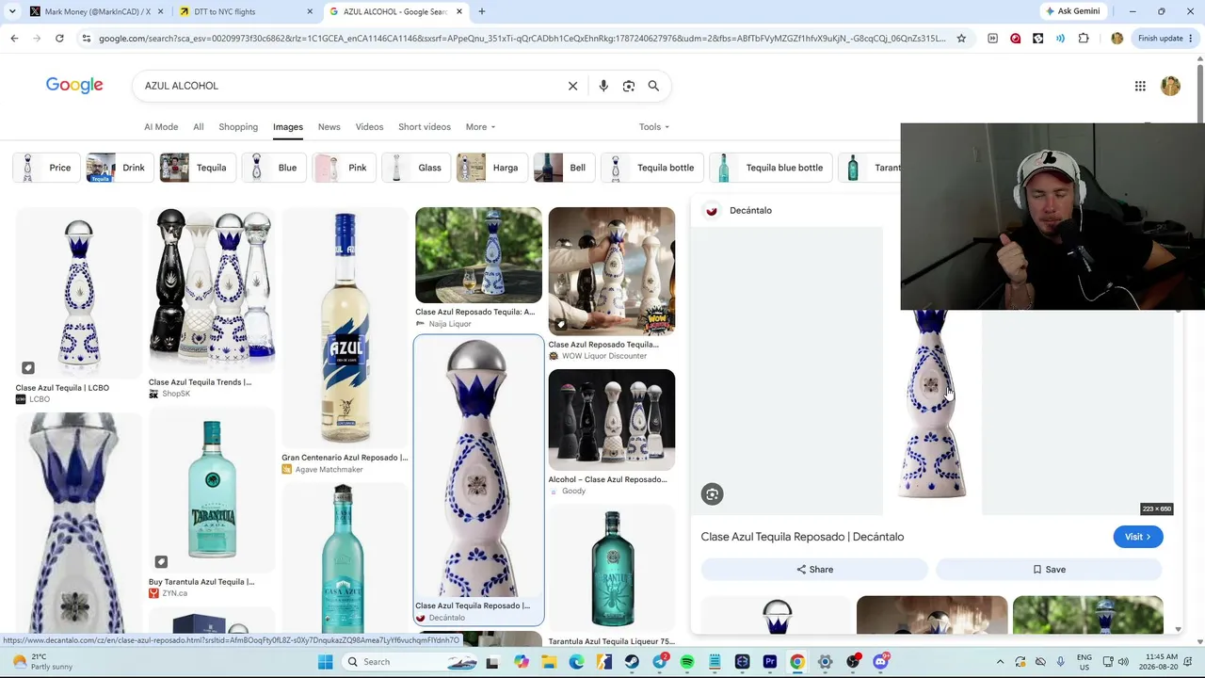Open Spotify from the taskbar
The height and width of the screenshot is (678, 1205).
[687, 662]
